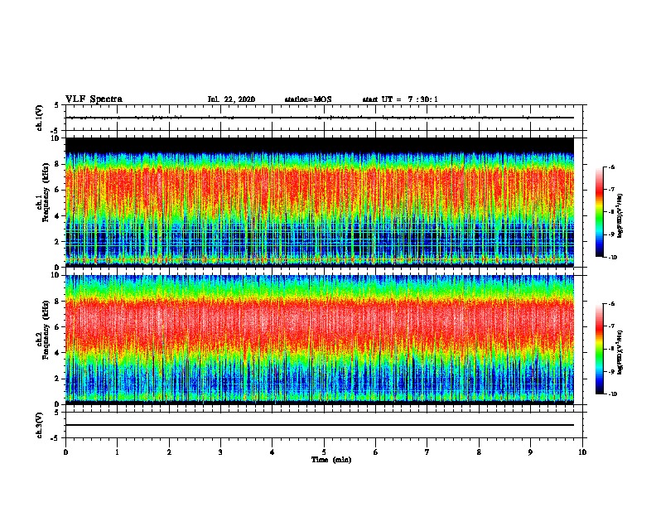Image resolution: width=656 pixels, height=507 pixels.
Task: Click the date 'Jul. 22, 2020'
Action: tap(231, 99)
